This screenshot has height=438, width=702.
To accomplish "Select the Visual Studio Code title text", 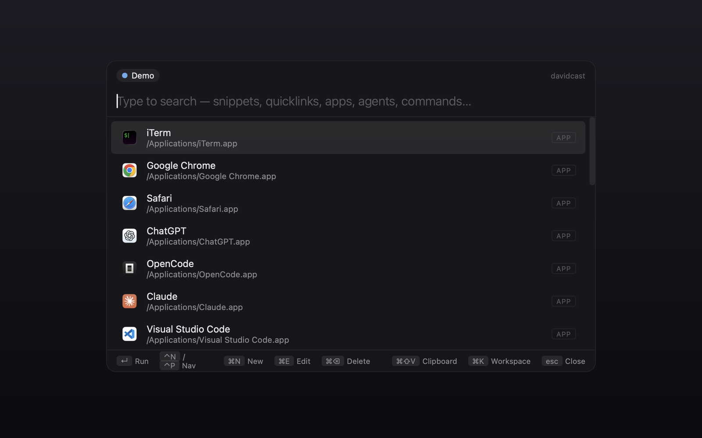I will point(188,329).
